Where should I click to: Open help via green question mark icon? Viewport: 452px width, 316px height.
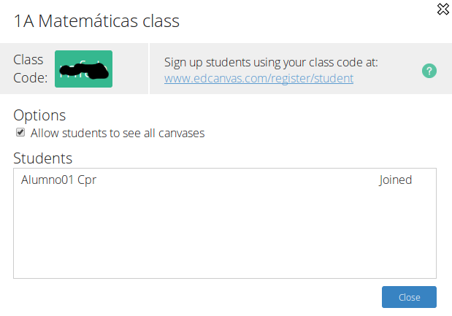[429, 71]
